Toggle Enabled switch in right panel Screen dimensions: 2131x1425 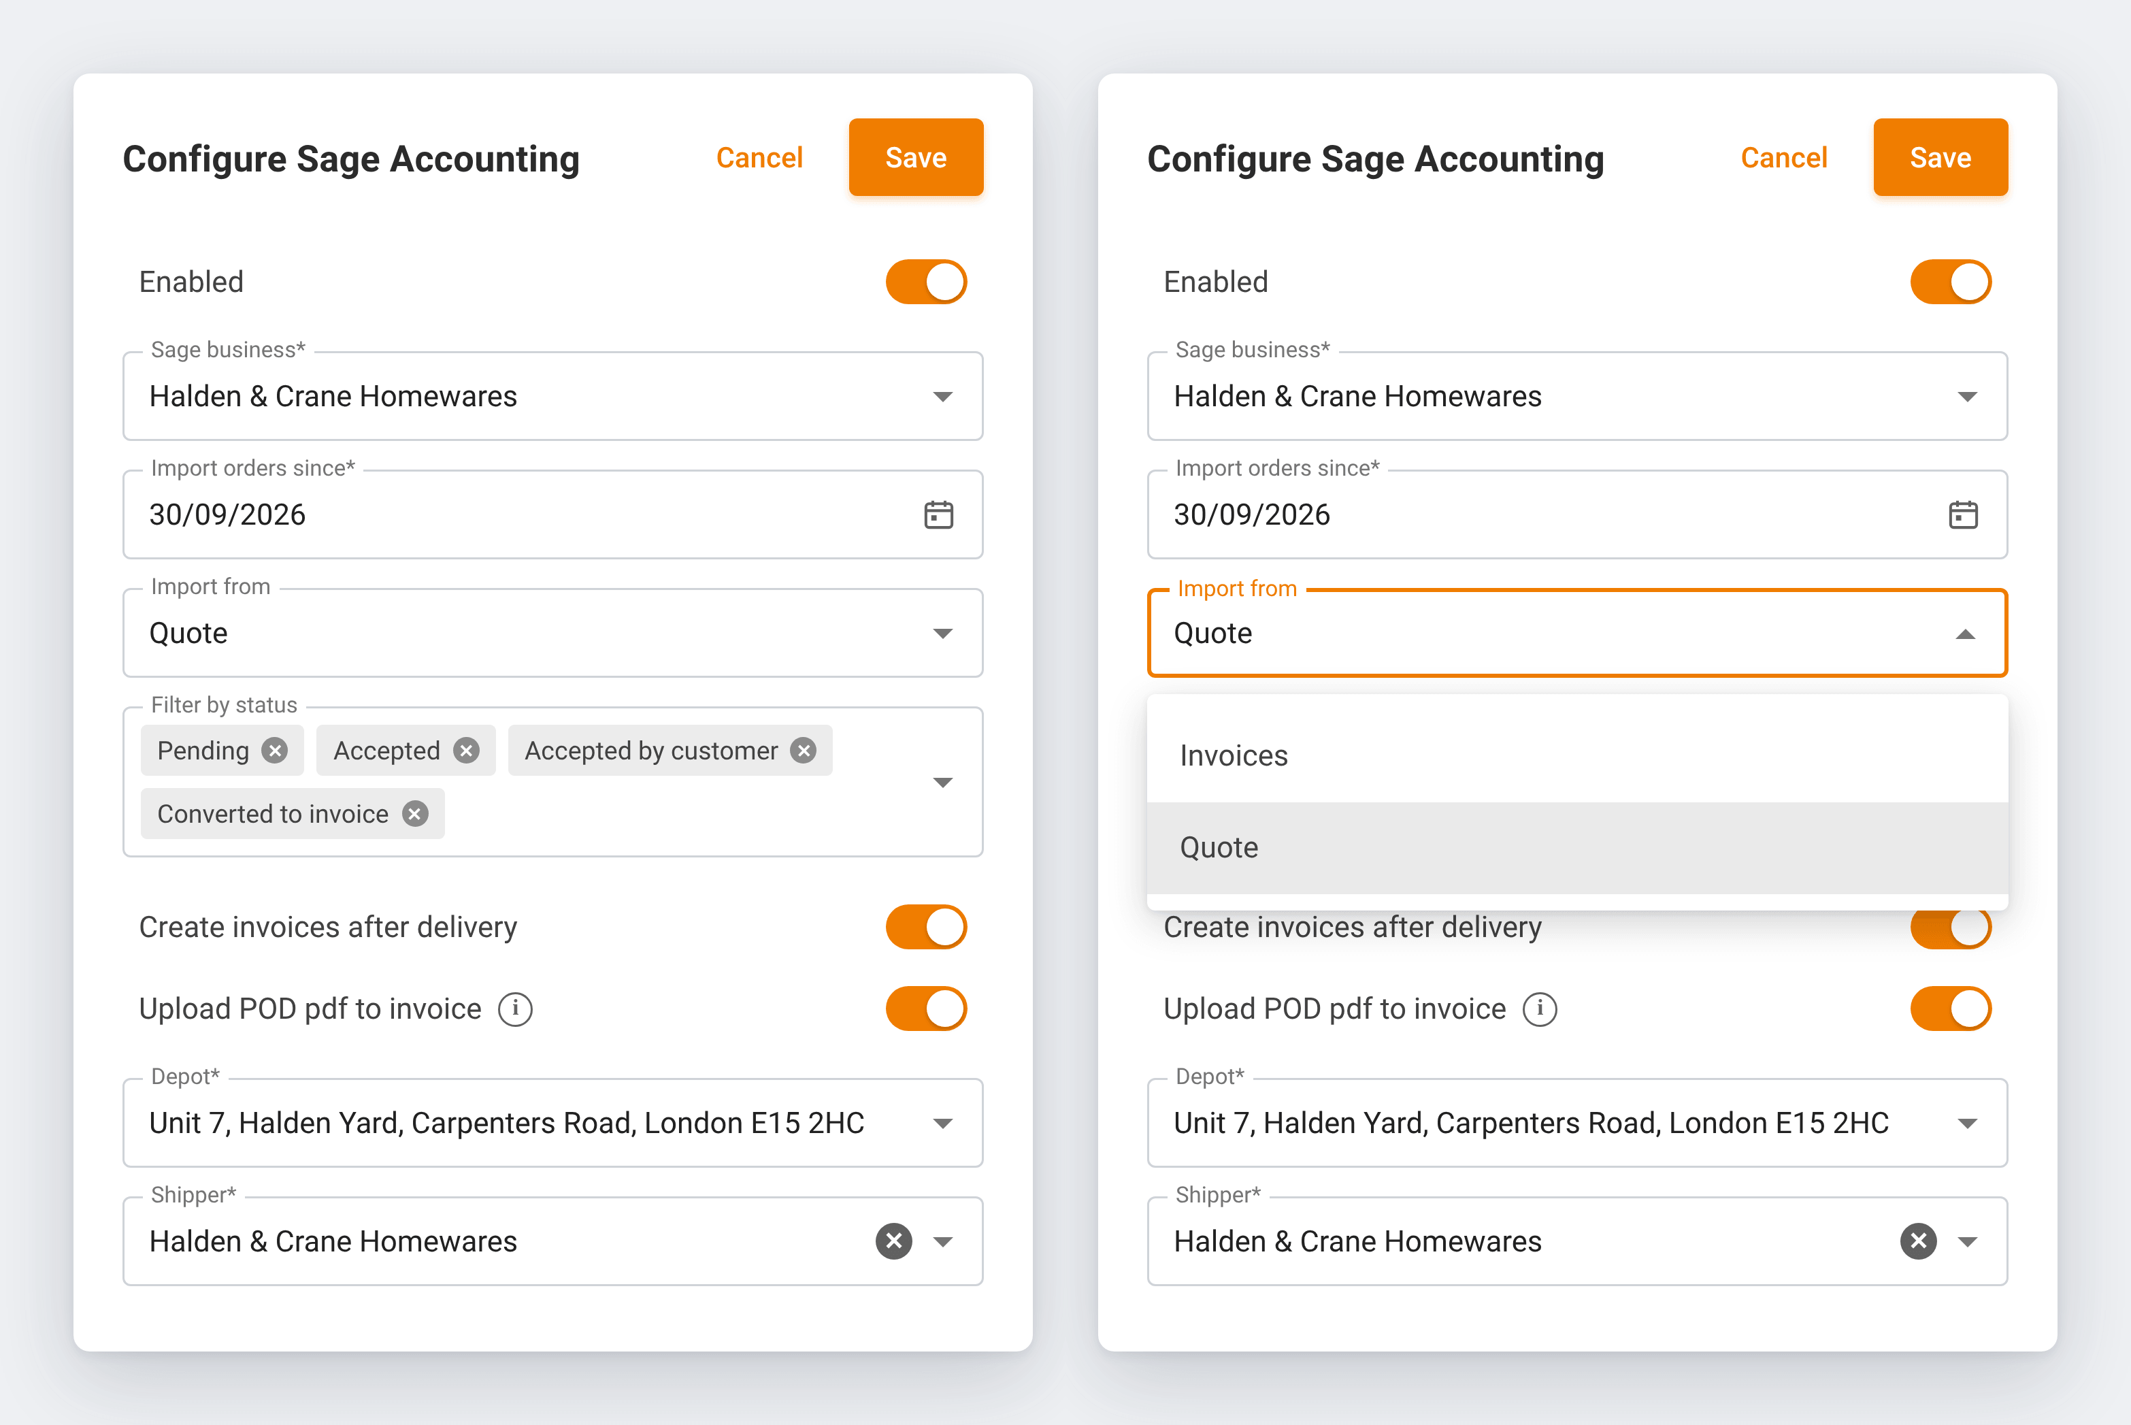1951,282
